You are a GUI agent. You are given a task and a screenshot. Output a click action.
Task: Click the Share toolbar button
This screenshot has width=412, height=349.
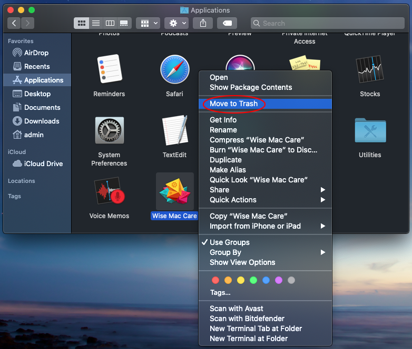[x=203, y=23]
